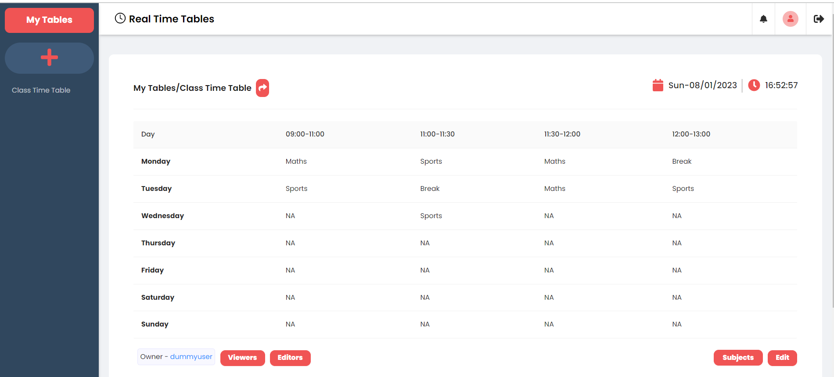Click the 11:30-12:00 column header
This screenshot has height=377, width=834.
[x=562, y=134]
